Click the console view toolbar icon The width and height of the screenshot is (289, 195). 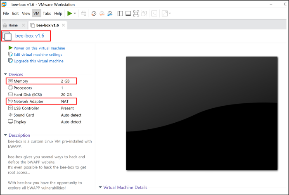point(154,14)
